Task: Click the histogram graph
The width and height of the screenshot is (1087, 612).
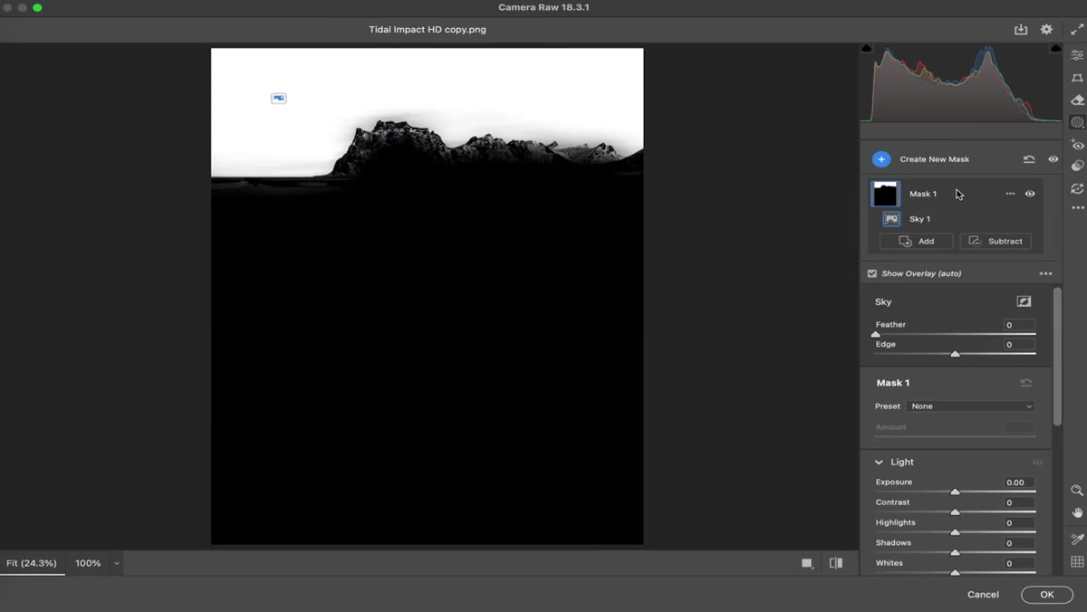Action: pos(961,83)
